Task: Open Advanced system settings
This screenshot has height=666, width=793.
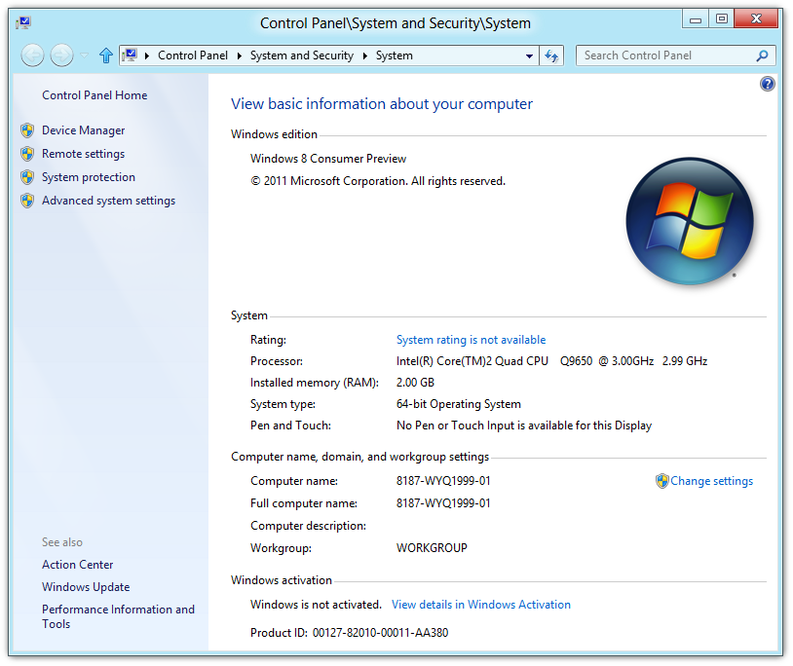Action: click(x=108, y=201)
